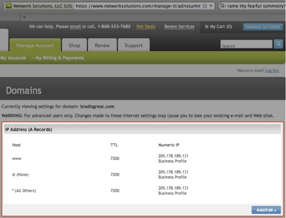Click the bradisgreat.com domain name text

97,107
